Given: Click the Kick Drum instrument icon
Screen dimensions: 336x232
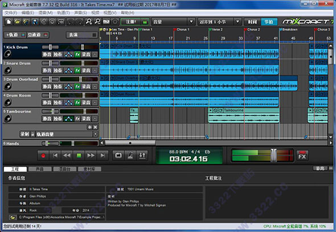Looking at the screenshot, I should tap(8, 54).
